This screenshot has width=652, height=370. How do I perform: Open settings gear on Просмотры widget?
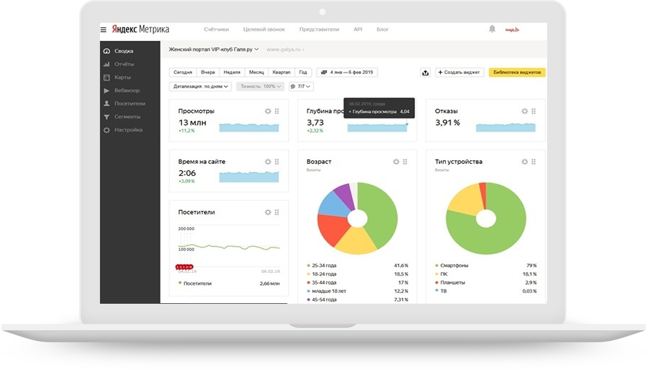pyautogui.click(x=268, y=111)
